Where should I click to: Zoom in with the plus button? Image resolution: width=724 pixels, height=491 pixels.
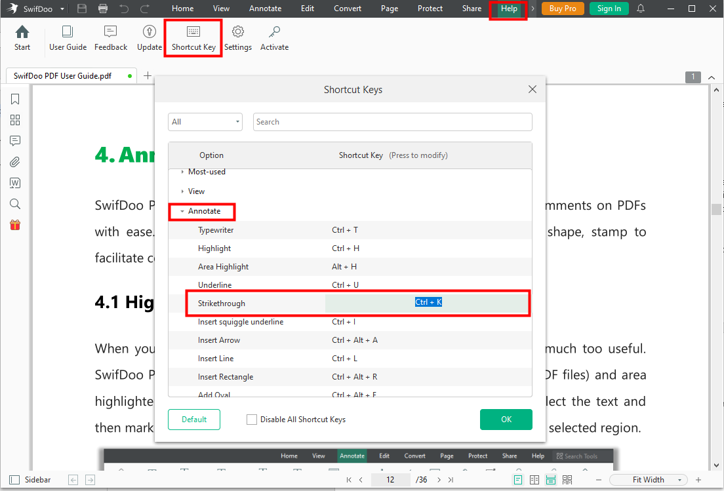698,480
